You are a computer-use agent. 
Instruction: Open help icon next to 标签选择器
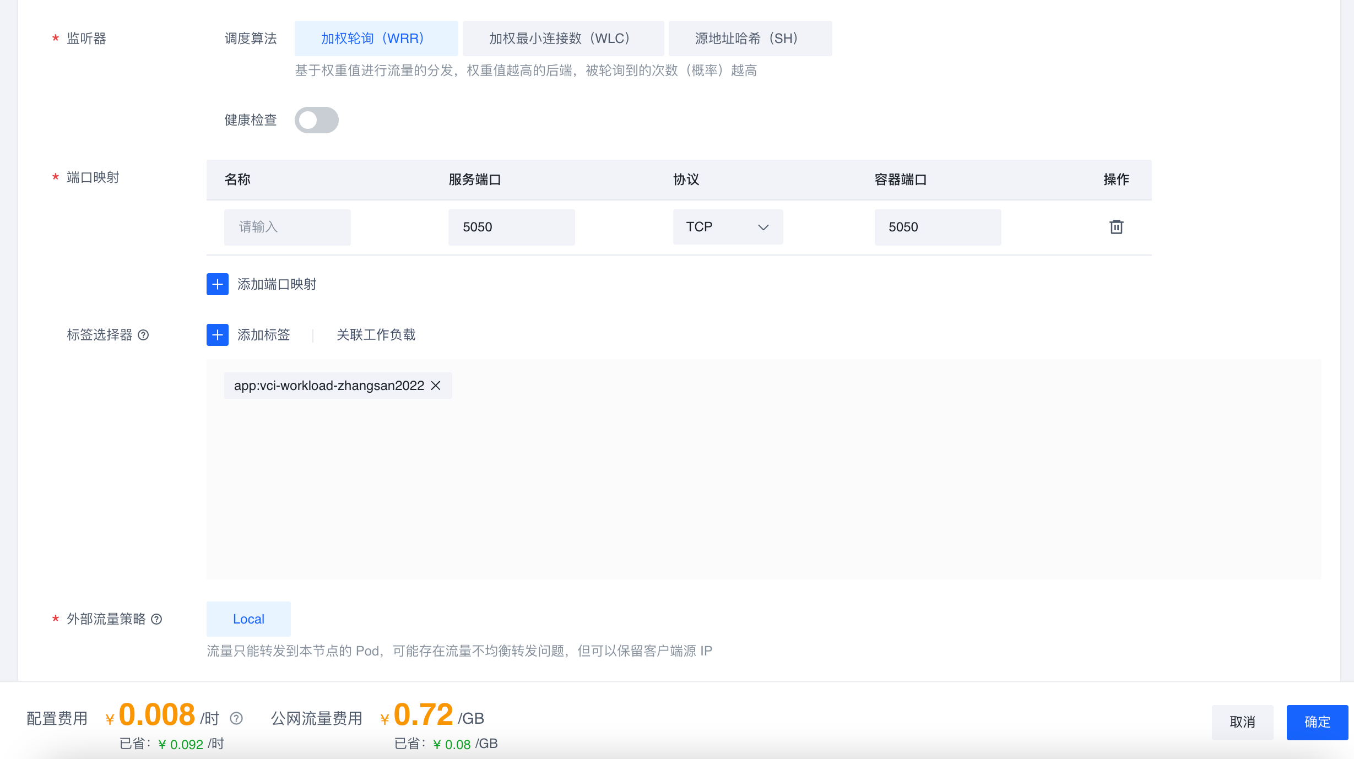click(143, 335)
